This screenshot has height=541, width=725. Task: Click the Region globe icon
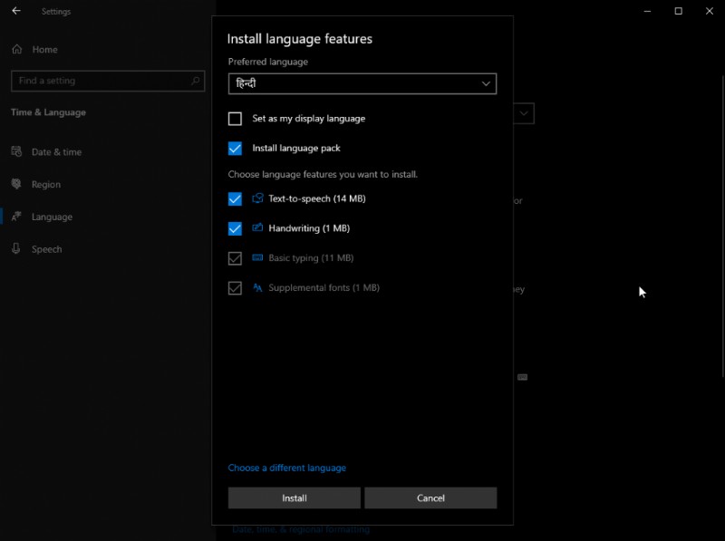[x=15, y=184]
